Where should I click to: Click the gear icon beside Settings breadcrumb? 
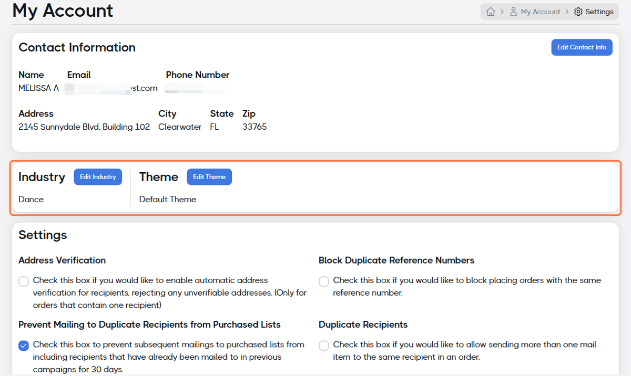coord(578,12)
